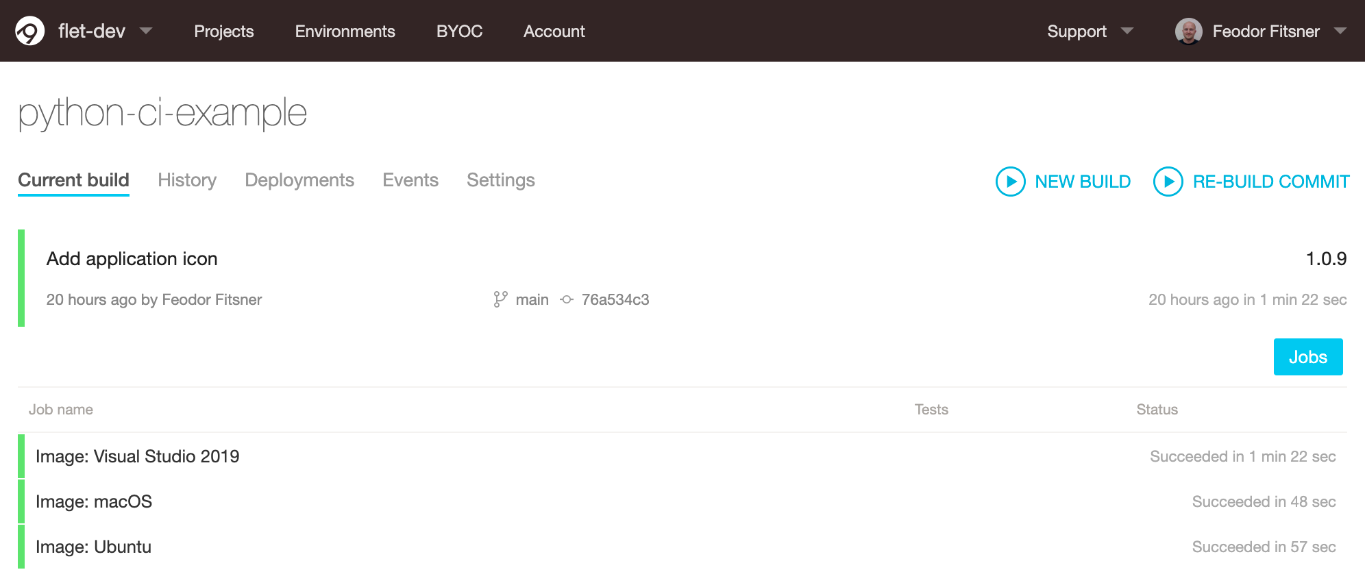Open the Projects navigation link
The width and height of the screenshot is (1365, 585).
coord(224,31)
